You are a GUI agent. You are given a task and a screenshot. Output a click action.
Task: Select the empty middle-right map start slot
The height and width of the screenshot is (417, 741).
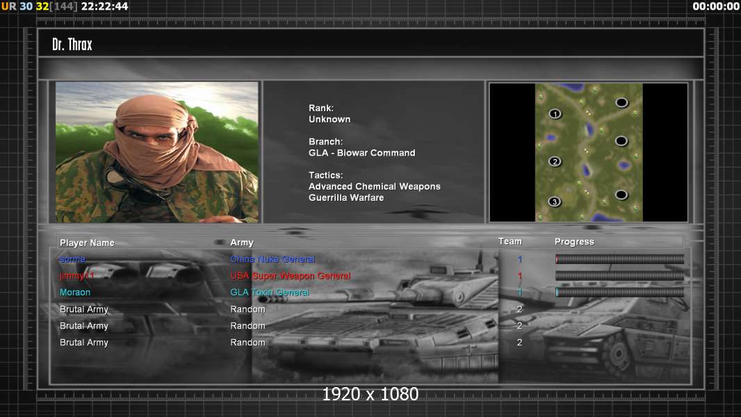click(x=621, y=141)
